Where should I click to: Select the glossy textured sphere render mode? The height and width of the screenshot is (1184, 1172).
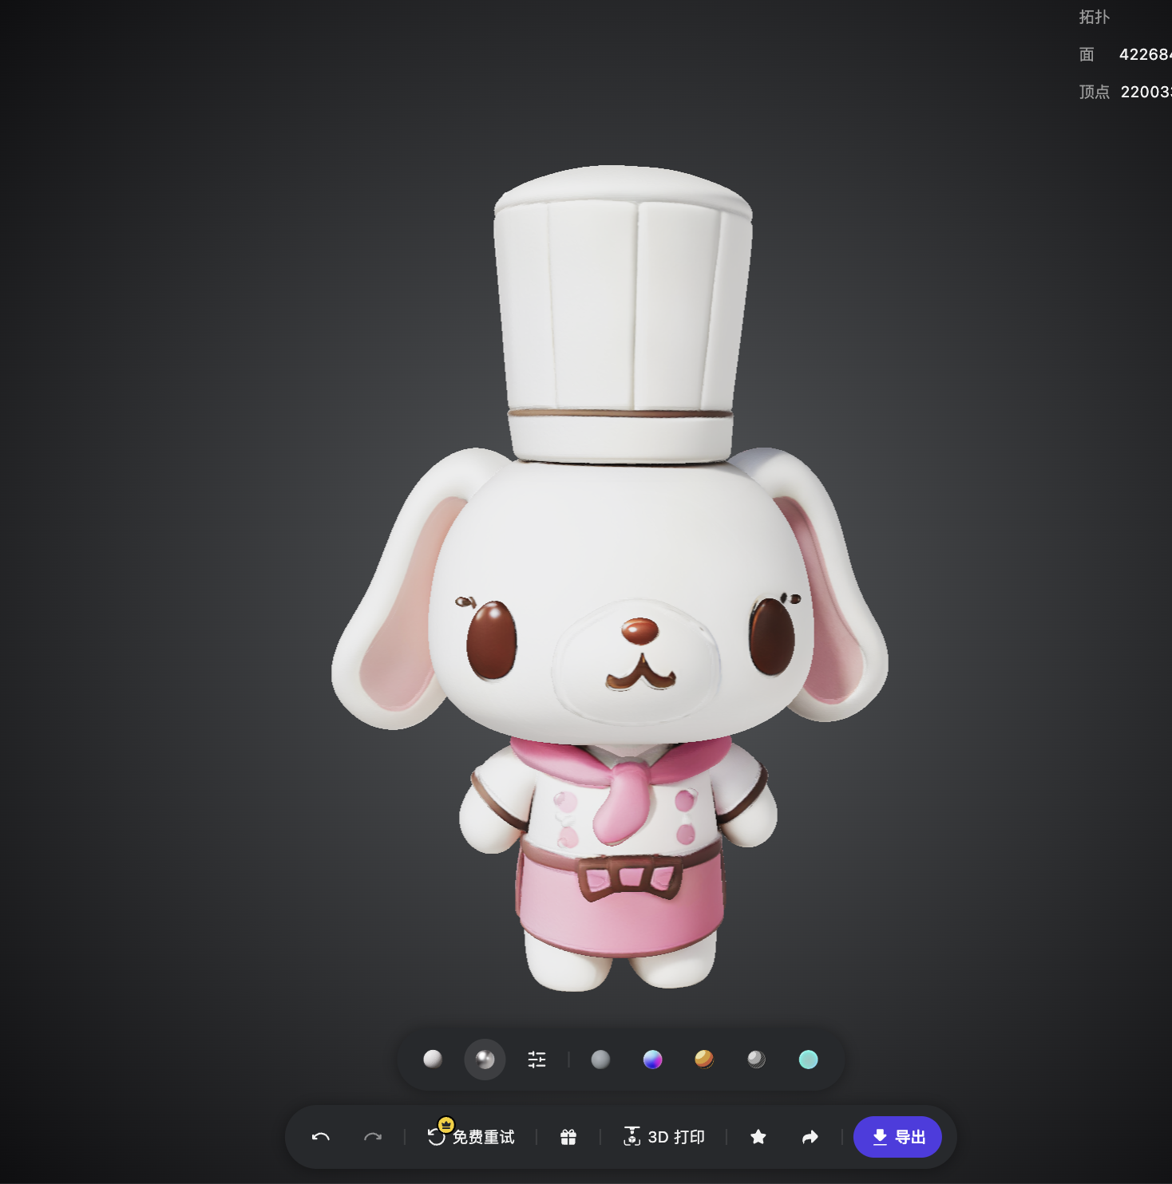tap(485, 1059)
